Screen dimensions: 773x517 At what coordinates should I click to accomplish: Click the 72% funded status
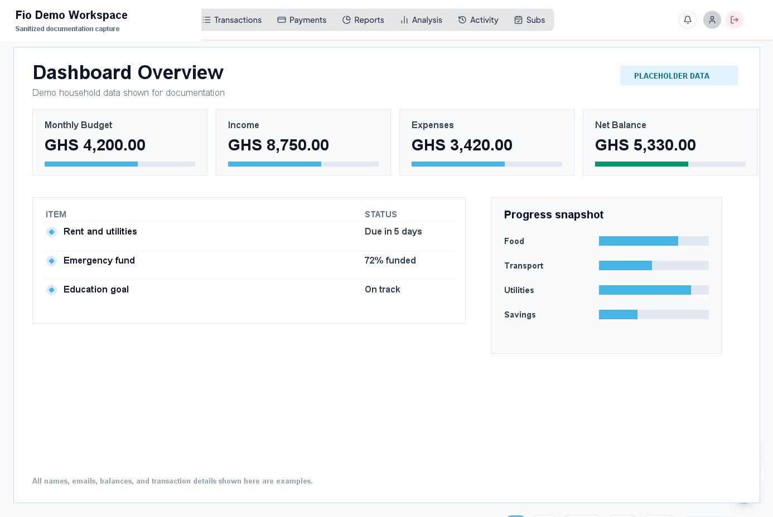pyautogui.click(x=390, y=261)
